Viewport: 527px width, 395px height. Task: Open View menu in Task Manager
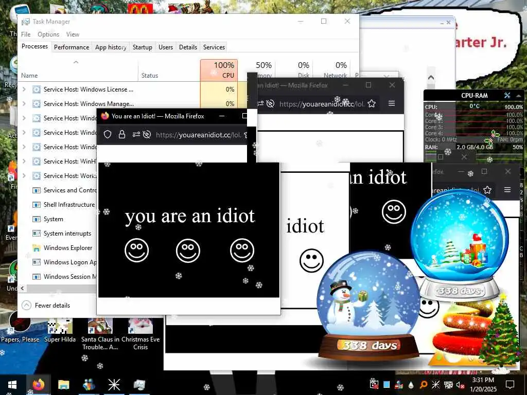tap(73, 34)
